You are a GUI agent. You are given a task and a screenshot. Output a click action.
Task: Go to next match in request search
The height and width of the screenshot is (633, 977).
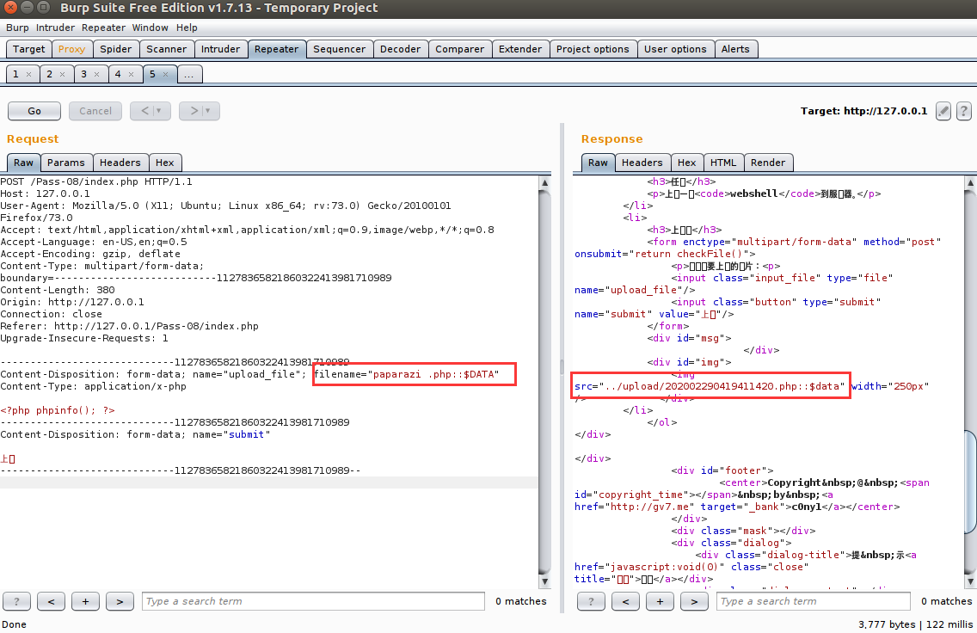120,601
